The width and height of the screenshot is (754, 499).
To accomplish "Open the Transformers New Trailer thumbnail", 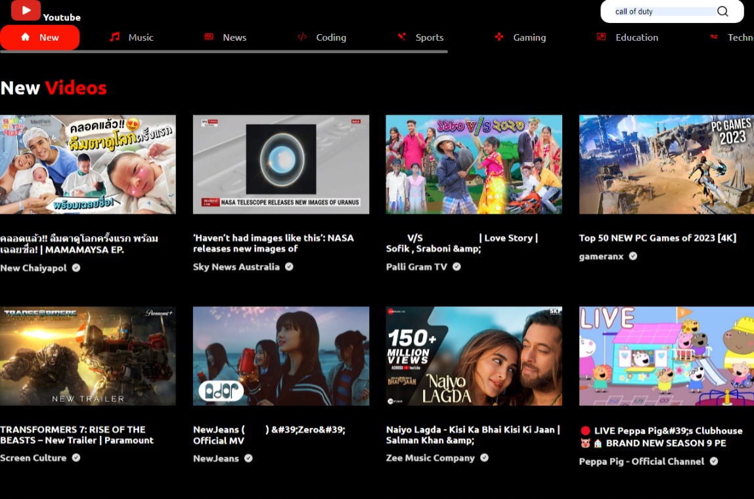I will pyautogui.click(x=88, y=356).
